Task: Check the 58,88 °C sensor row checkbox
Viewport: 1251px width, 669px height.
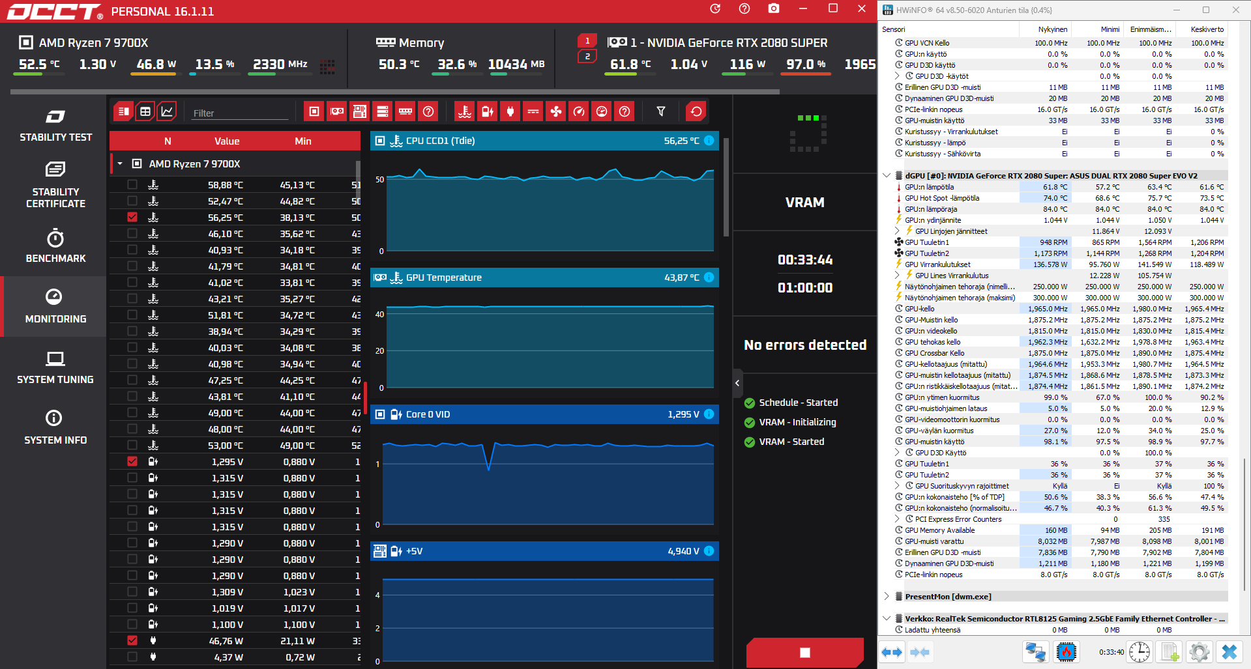Action: [x=132, y=184]
